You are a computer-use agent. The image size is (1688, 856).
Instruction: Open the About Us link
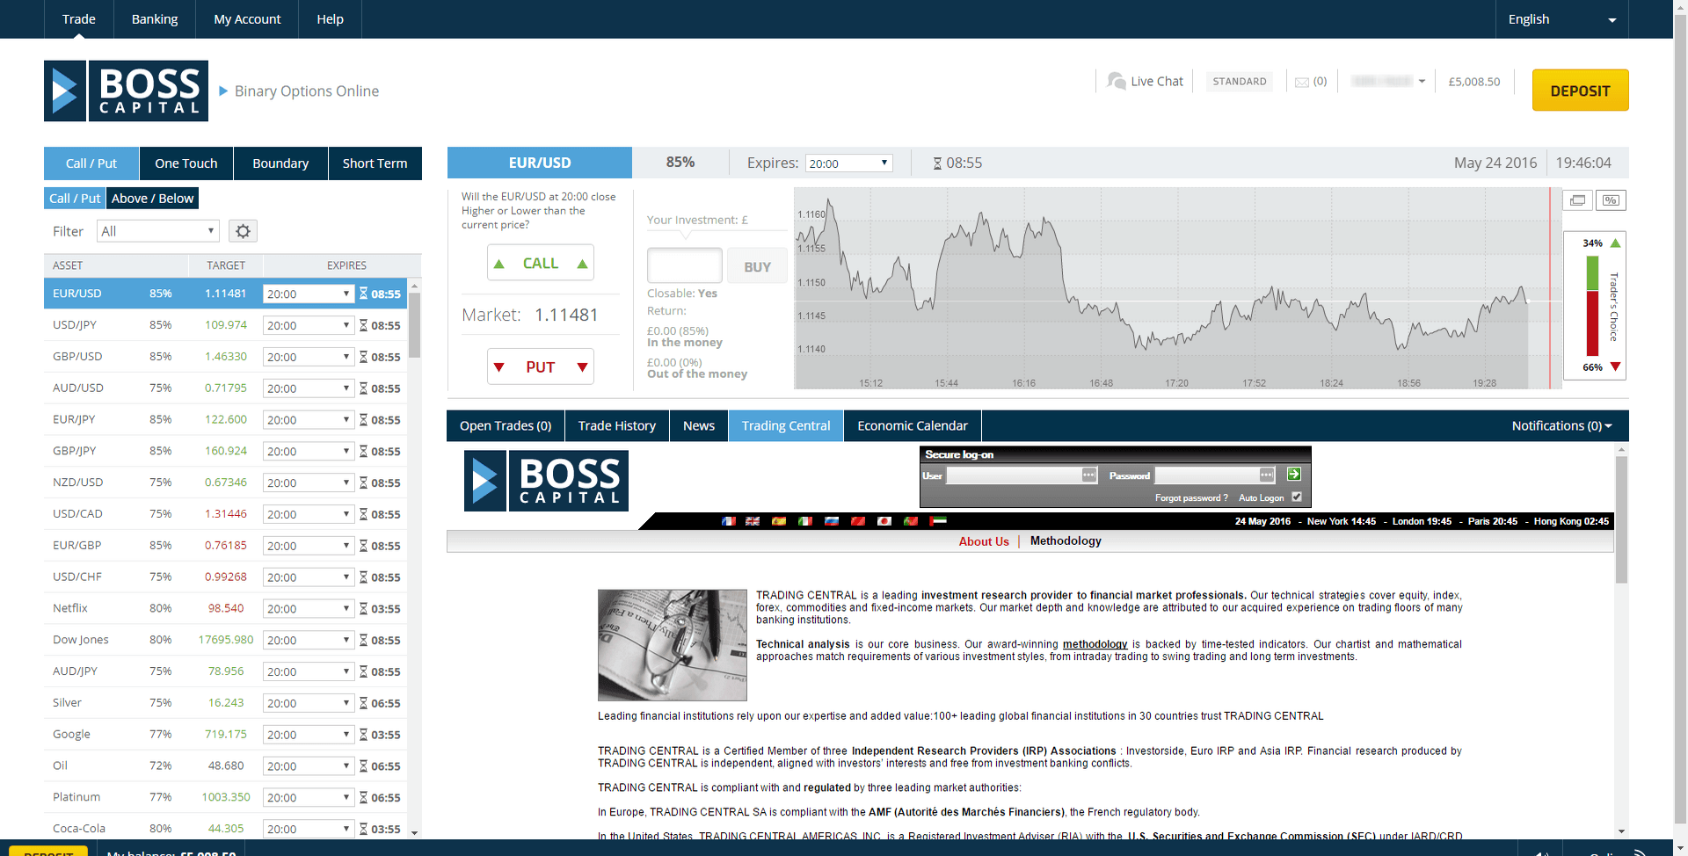tap(984, 541)
